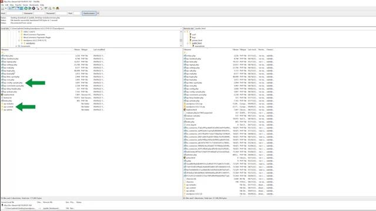Open the Site Manager dropdown arrow
376x211 pixels.
pos(6,8)
